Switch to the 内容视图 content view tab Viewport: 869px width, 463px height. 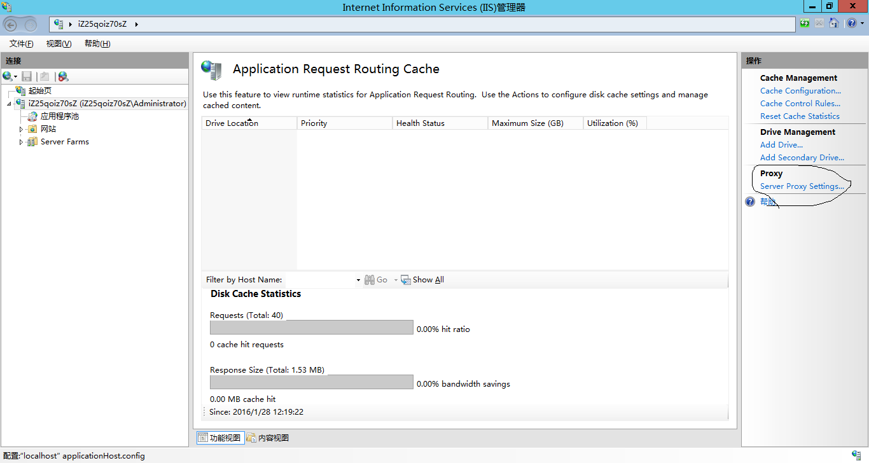click(268, 438)
